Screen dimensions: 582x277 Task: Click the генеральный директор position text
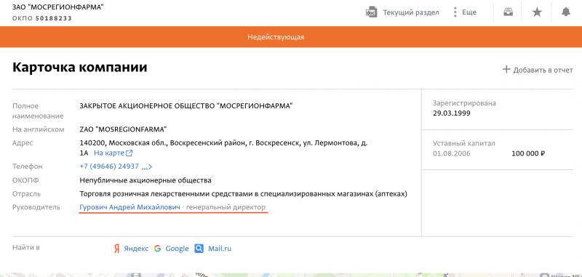click(x=226, y=207)
